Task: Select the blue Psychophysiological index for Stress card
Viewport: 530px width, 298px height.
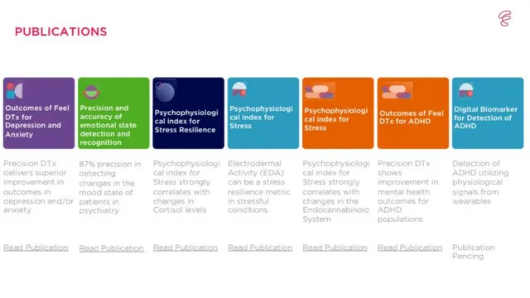Action: (263, 113)
